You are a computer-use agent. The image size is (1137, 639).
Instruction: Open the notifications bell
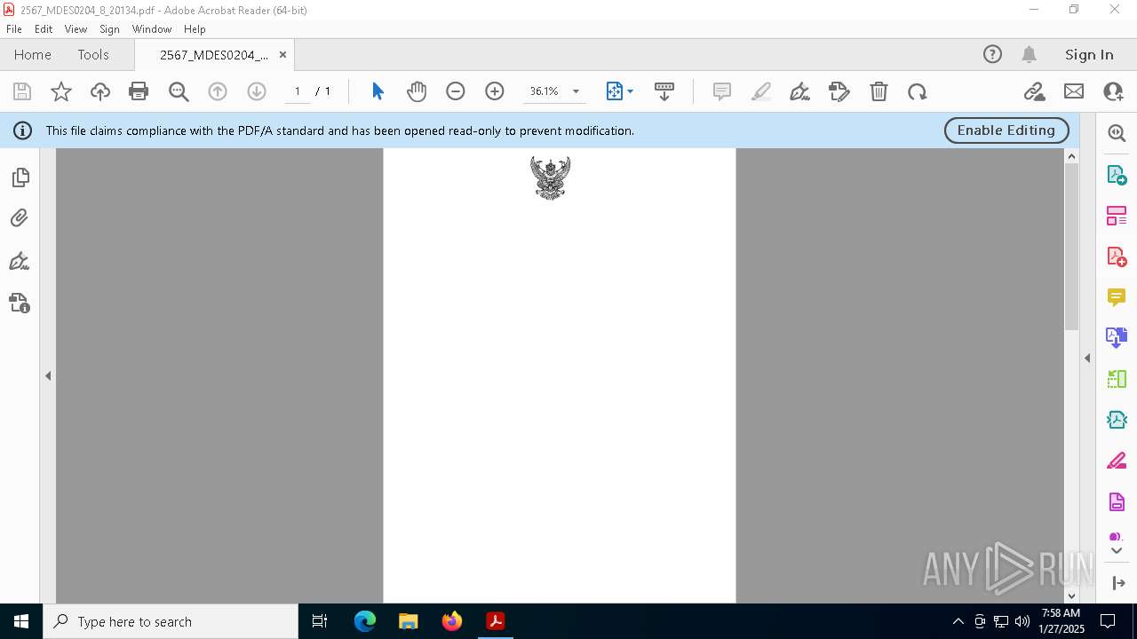[x=1029, y=55]
